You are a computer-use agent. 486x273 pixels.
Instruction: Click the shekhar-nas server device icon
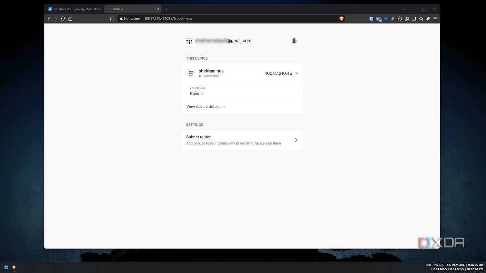[x=191, y=73]
